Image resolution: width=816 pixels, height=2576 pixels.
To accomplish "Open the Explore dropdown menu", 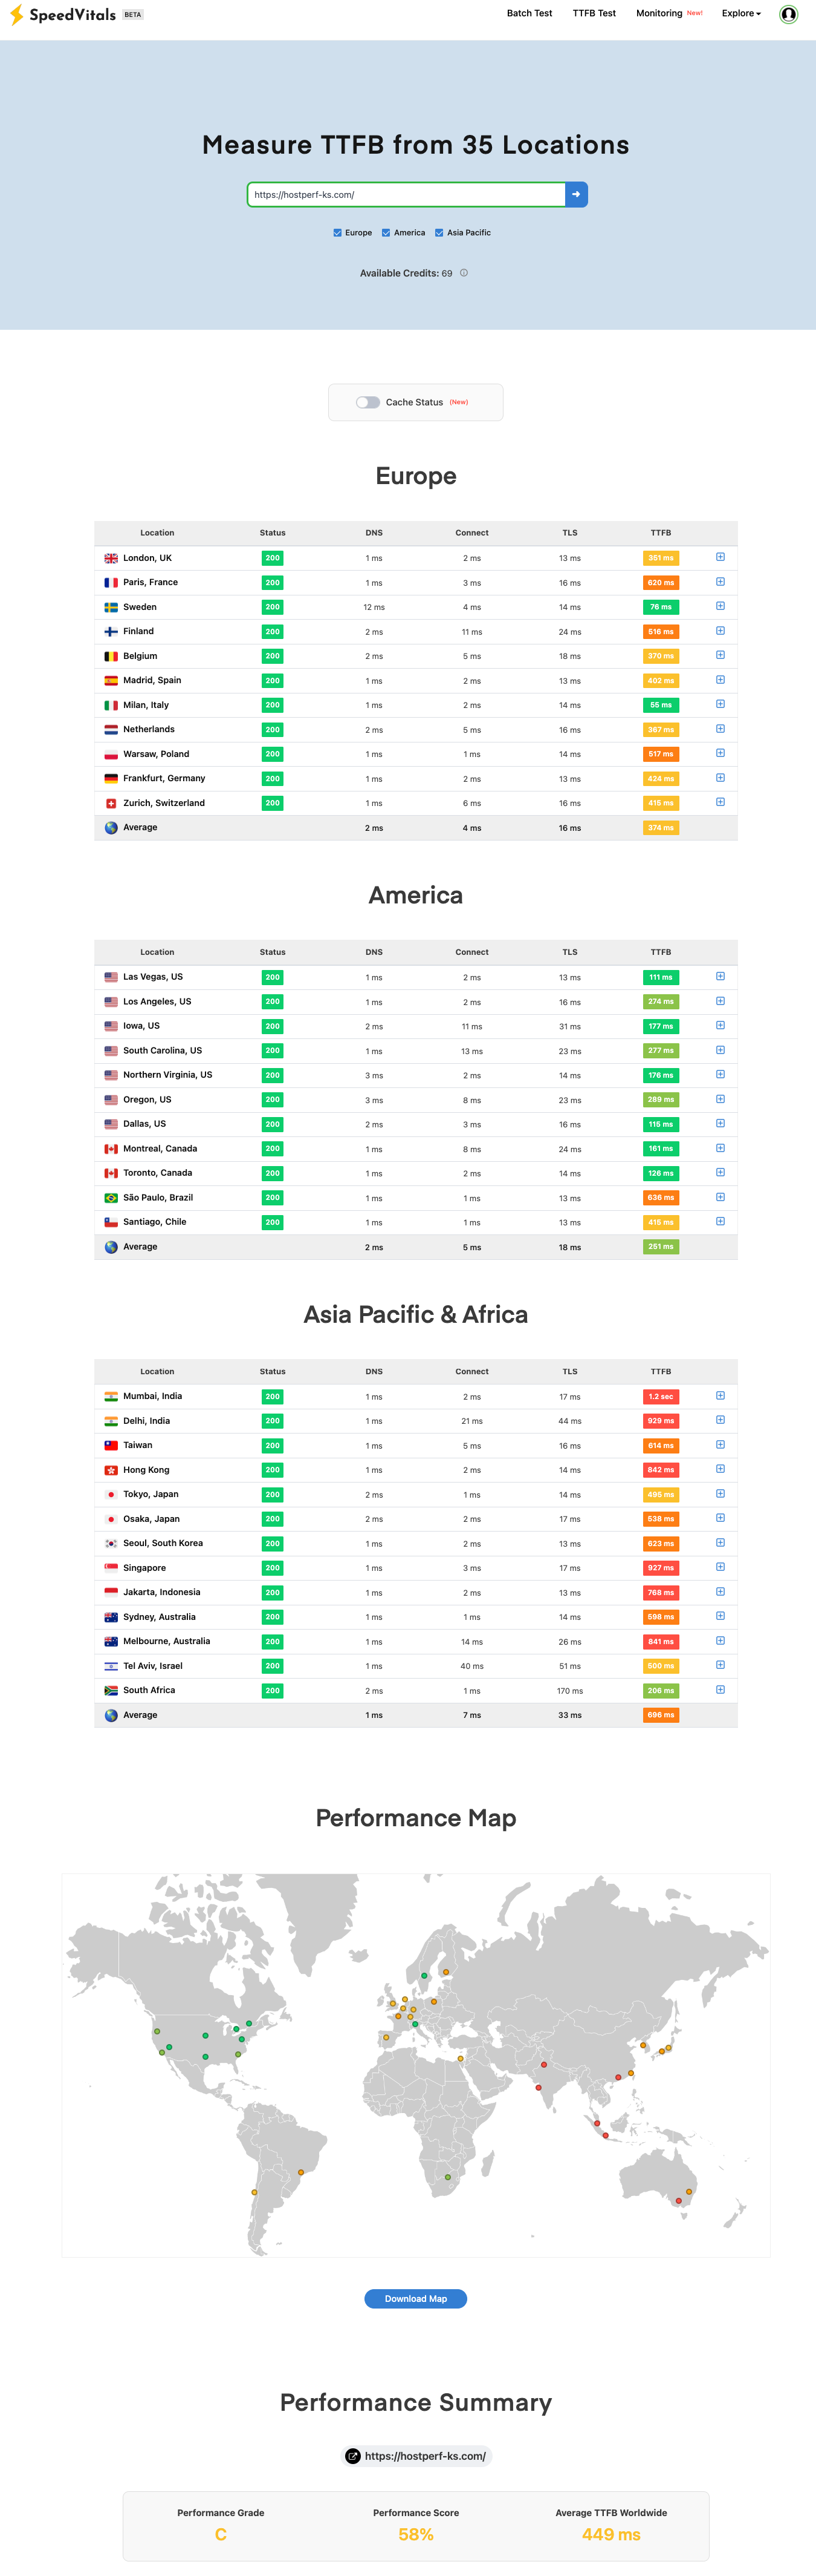I will tap(741, 14).
